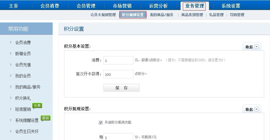Uncheck the 开启积分抵现功能 checkbox
Screen dimensions: 270x140
(x=101, y=122)
